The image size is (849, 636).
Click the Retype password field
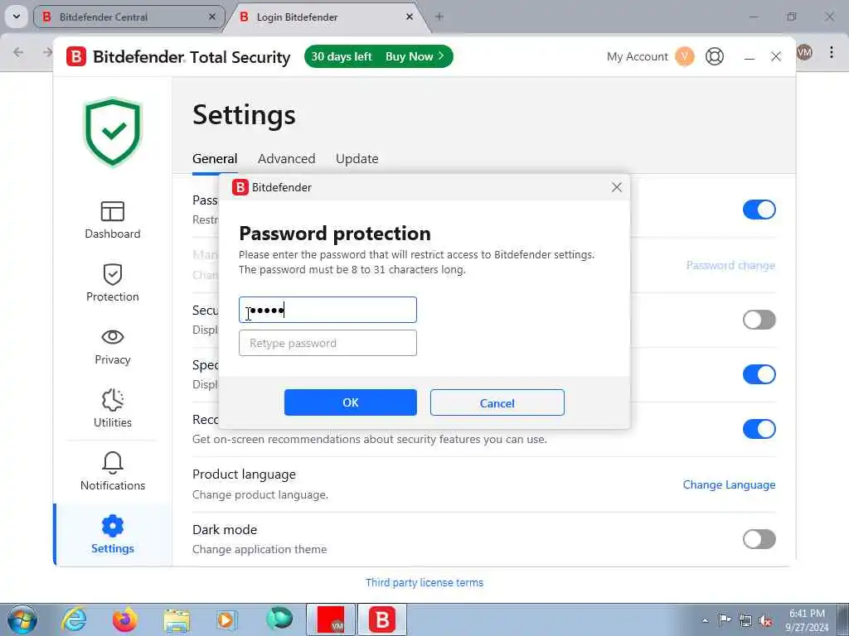coord(327,343)
